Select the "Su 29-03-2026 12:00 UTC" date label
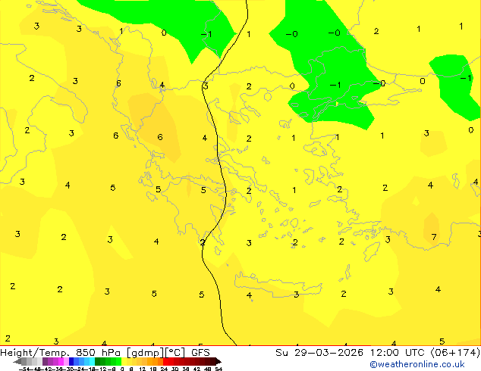The image size is (481, 371). point(351,353)
